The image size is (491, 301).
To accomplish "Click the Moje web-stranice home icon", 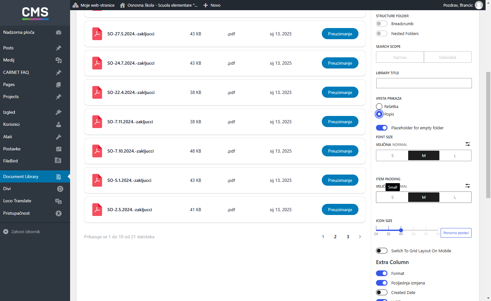I will 76,5.
